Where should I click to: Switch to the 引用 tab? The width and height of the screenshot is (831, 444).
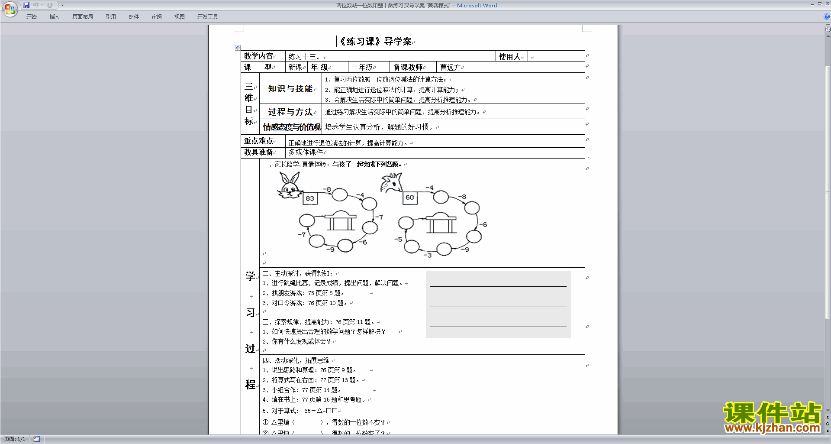tap(110, 17)
